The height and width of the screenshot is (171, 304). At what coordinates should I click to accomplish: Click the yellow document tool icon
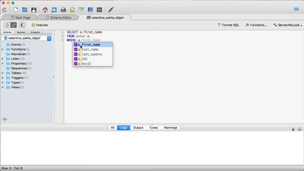pyautogui.click(x=72, y=10)
